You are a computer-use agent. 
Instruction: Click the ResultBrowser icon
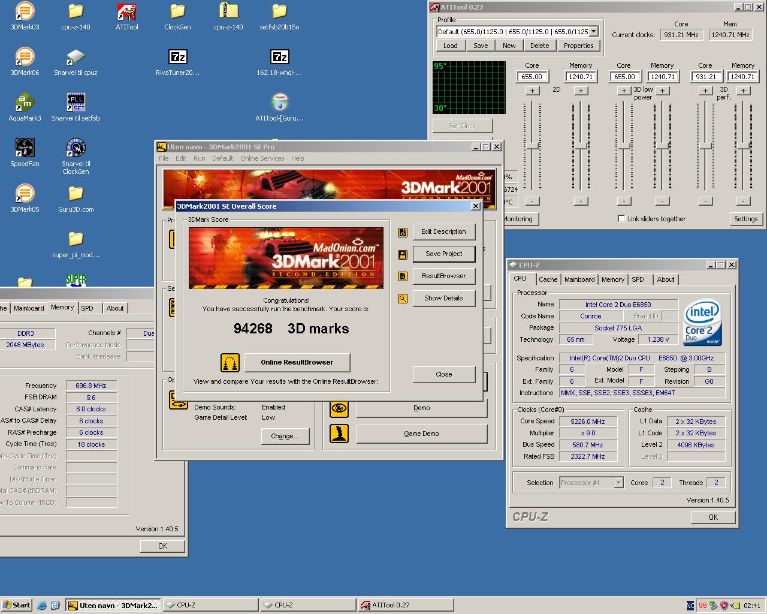click(x=403, y=276)
